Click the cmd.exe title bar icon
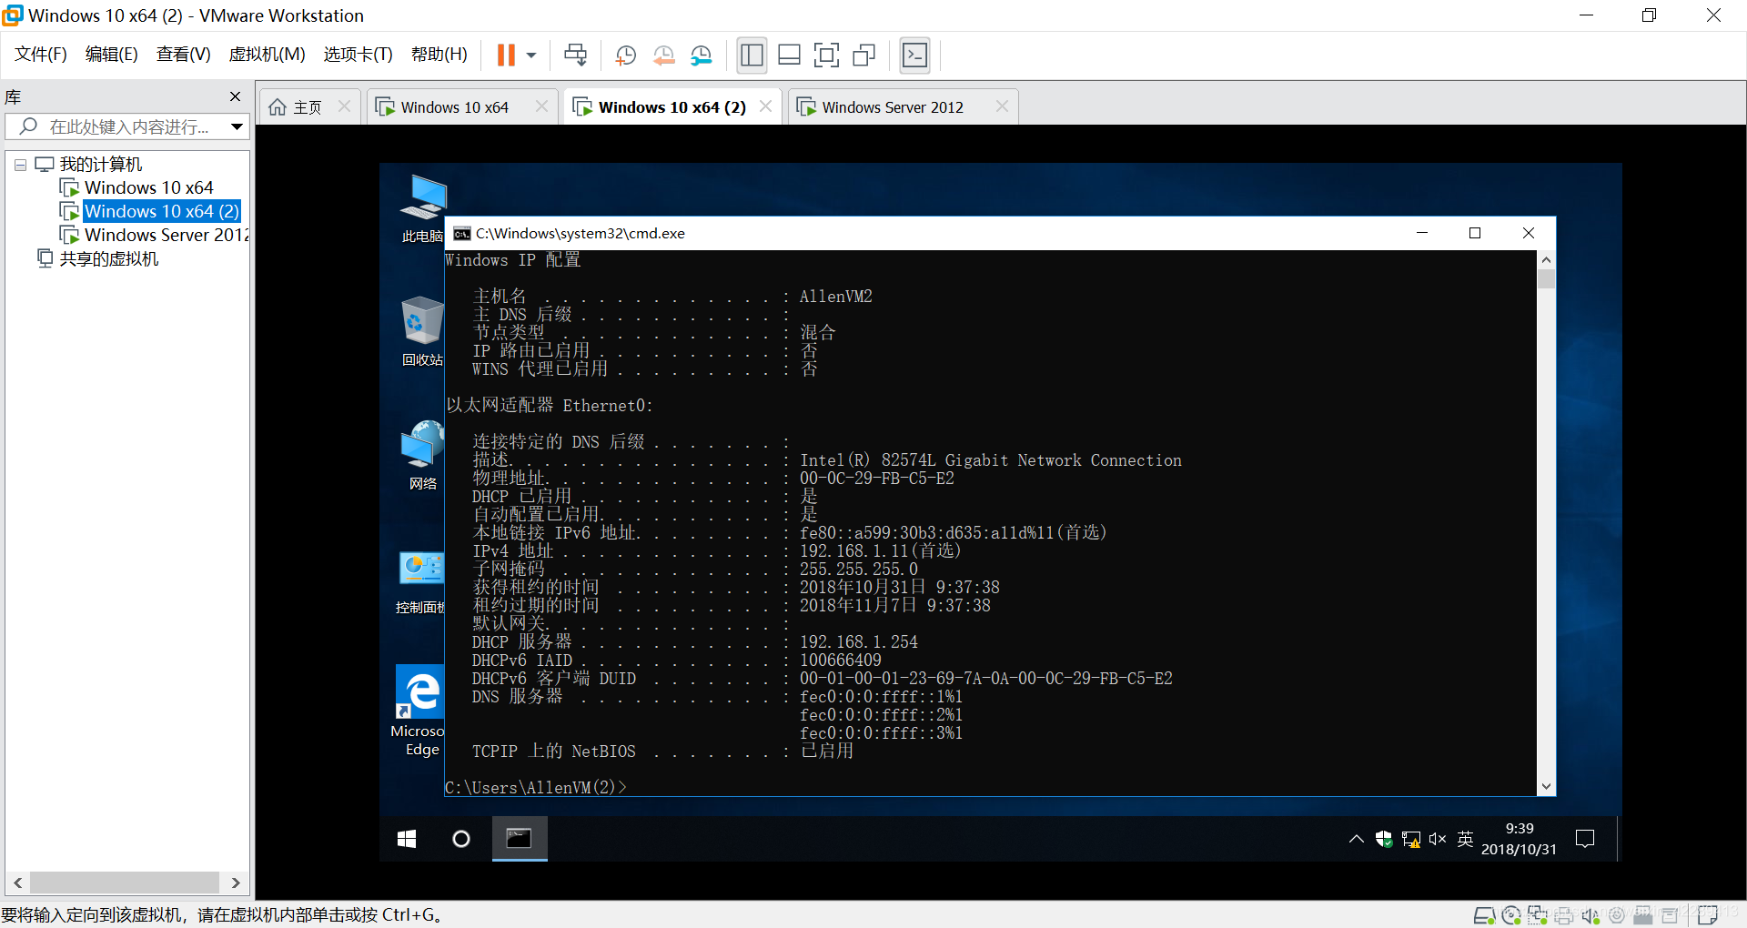This screenshot has height=928, width=1747. coord(462,234)
